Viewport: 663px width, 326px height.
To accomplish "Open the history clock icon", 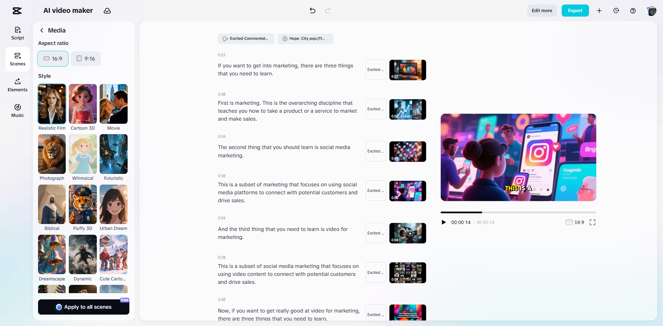I will 616,11.
